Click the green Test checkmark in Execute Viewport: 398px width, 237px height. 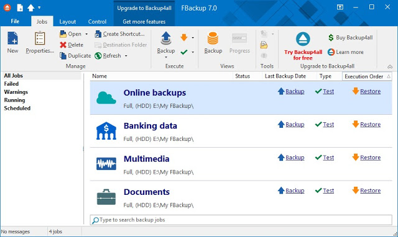point(184,52)
